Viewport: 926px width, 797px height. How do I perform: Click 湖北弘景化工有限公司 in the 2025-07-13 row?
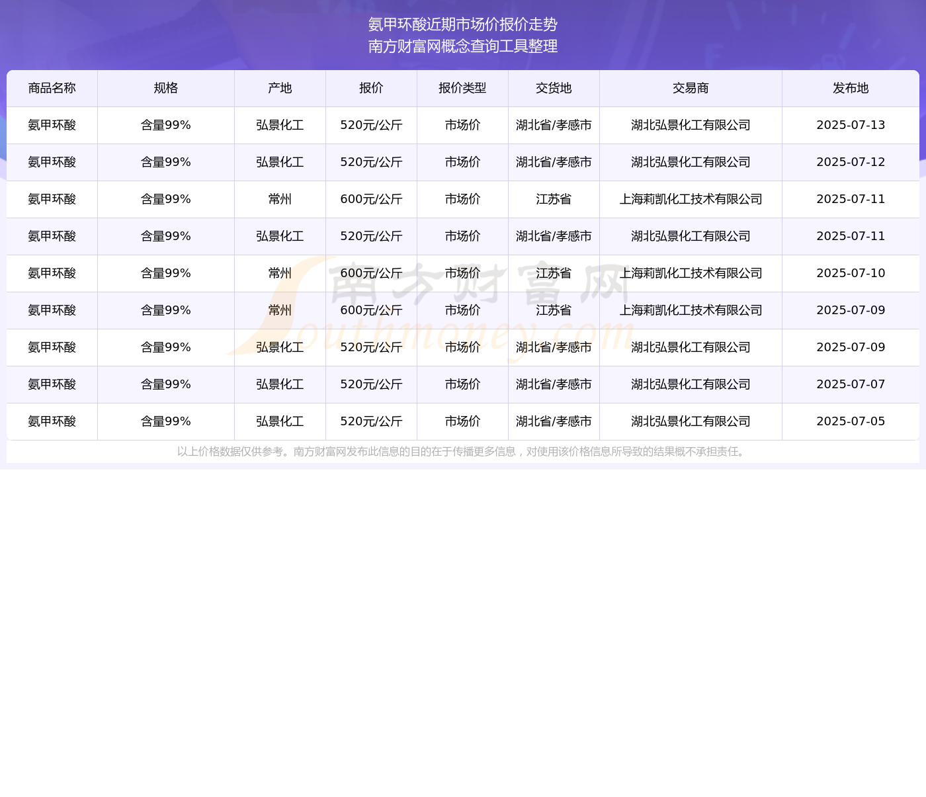(x=691, y=126)
